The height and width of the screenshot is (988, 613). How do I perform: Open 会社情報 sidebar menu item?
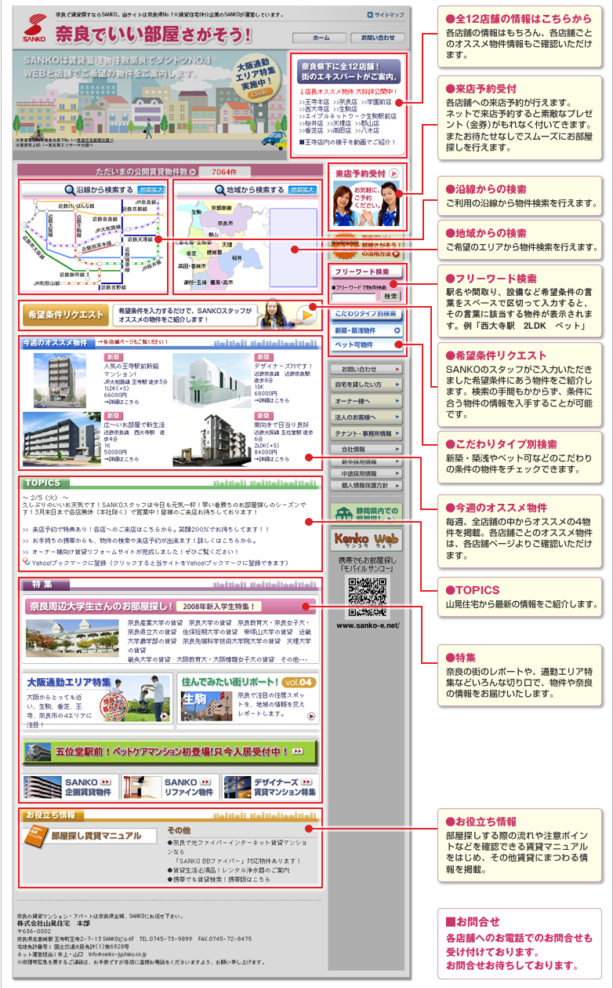(367, 450)
